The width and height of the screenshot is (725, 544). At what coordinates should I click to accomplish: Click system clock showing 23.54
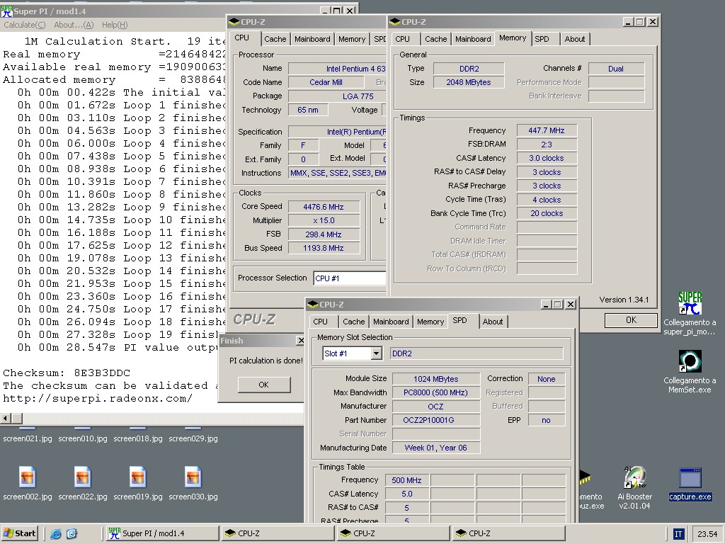[707, 534]
